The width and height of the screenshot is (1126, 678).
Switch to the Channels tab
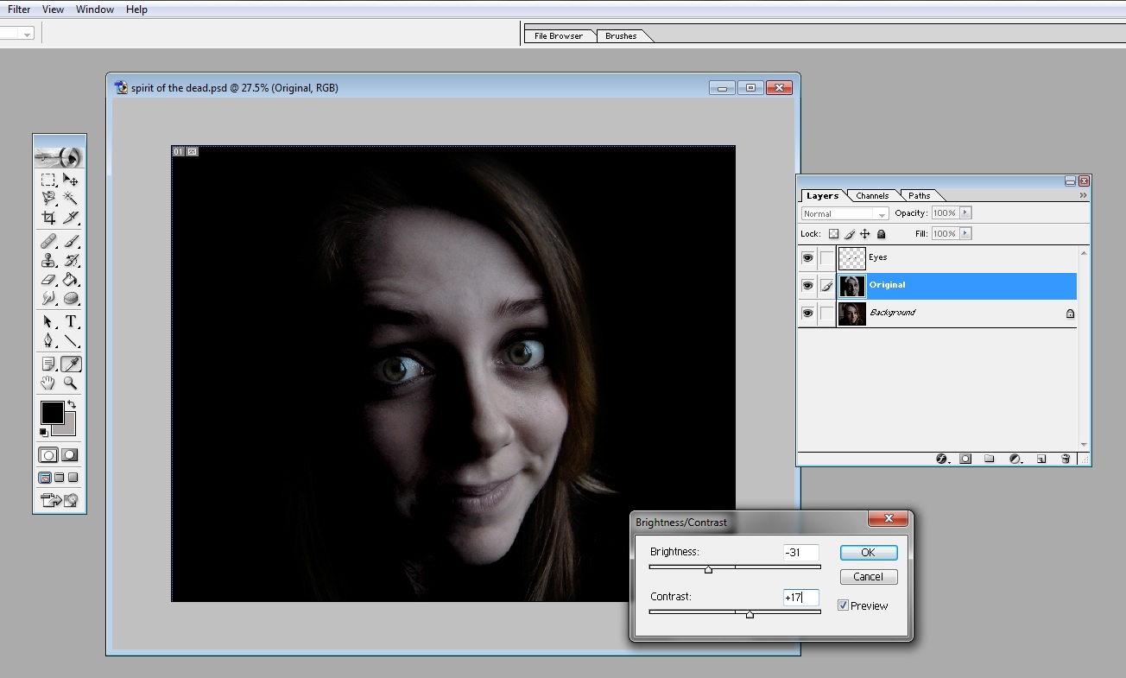click(872, 196)
